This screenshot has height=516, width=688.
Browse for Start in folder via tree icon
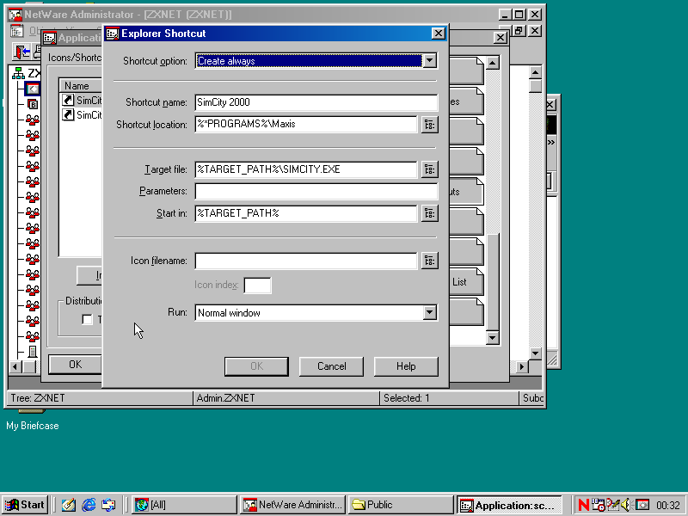pyautogui.click(x=429, y=213)
